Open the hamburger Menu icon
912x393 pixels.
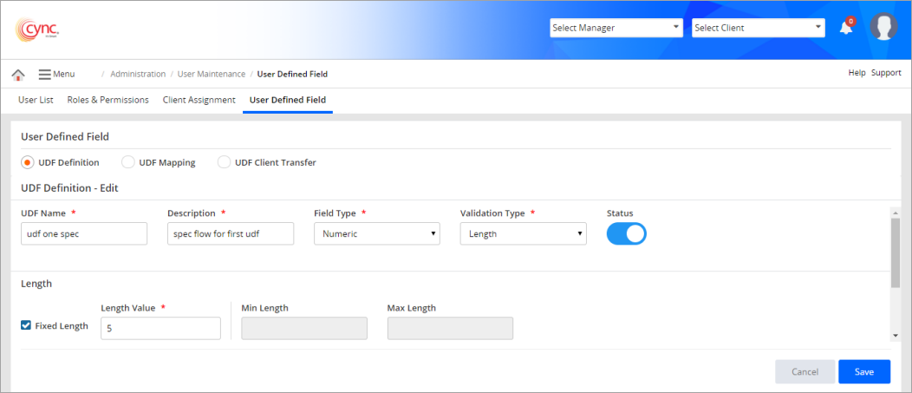tap(45, 75)
